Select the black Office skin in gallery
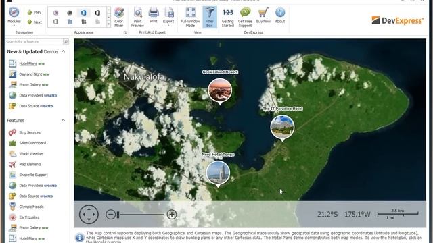Screen dimensions: 433x243 point(97,13)
